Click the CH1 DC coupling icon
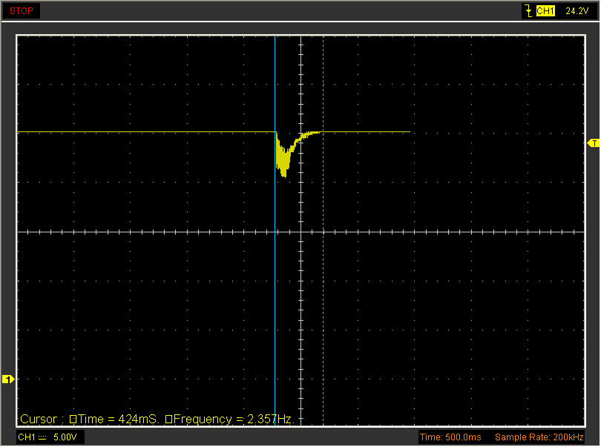Screen dimensions: 601x447 pyautogui.click(x=42, y=437)
